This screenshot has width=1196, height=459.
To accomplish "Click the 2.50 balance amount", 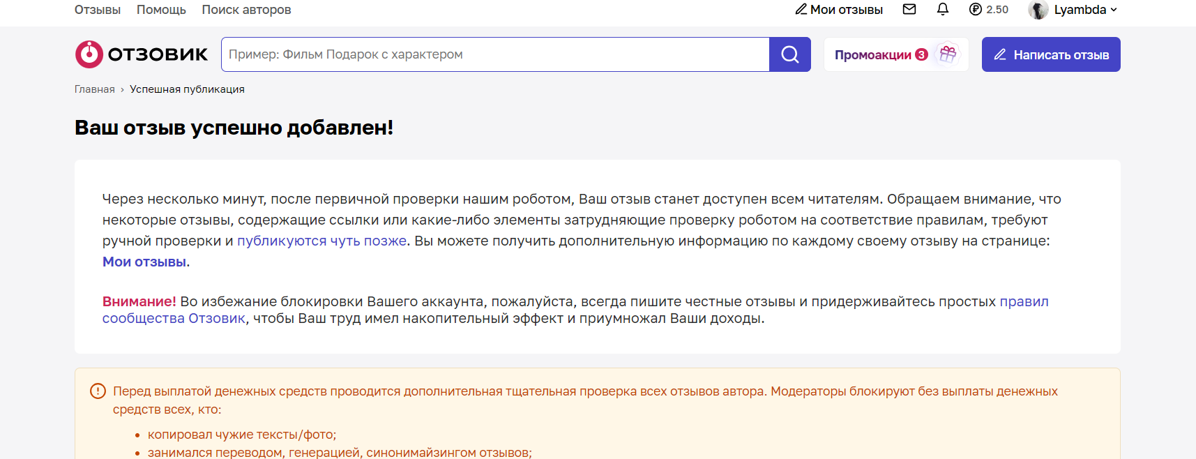I will 997,10.
